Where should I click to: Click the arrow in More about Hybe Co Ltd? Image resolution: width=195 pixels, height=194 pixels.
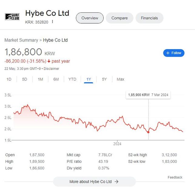[x=116, y=182]
